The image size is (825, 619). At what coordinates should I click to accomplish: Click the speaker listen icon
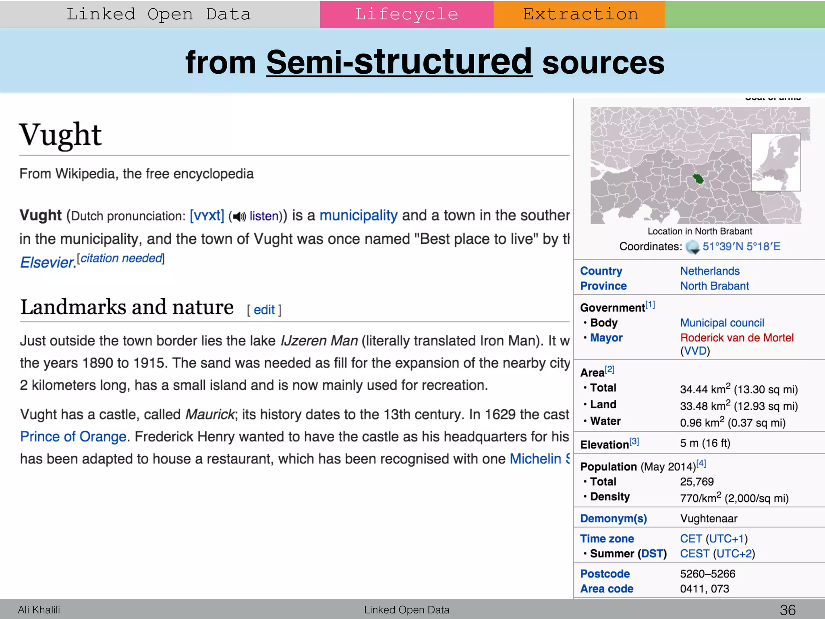point(239,216)
